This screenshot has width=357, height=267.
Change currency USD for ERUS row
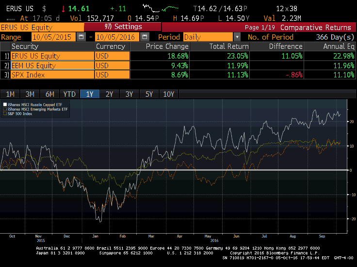point(113,56)
